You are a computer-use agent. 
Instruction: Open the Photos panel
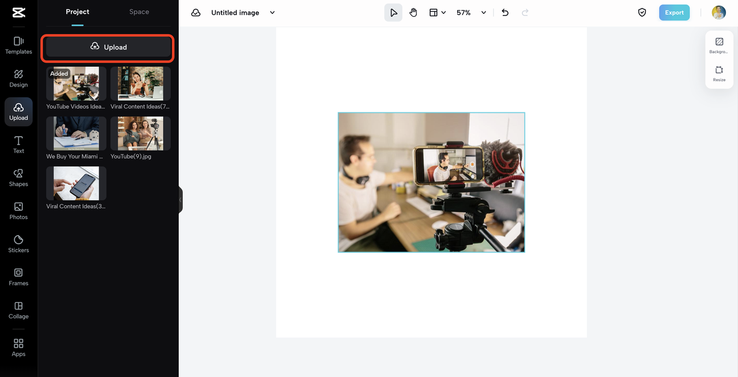[x=18, y=211]
